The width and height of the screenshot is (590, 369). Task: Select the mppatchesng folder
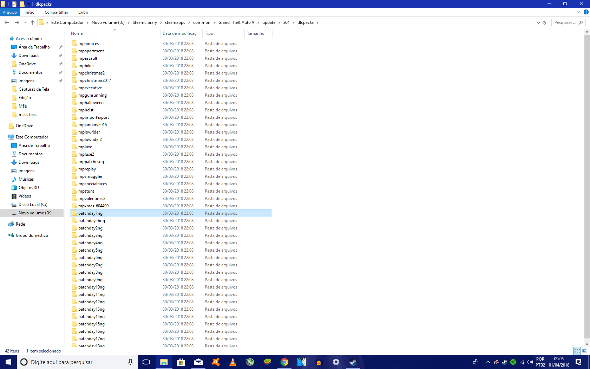click(91, 162)
